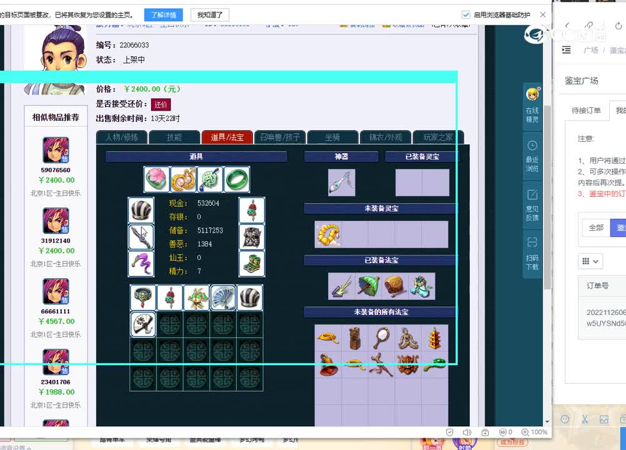Click the browser shield protection status icon

click(x=450, y=432)
